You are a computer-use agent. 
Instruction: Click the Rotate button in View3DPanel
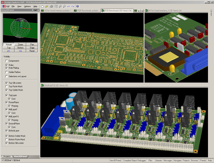click(9, 45)
